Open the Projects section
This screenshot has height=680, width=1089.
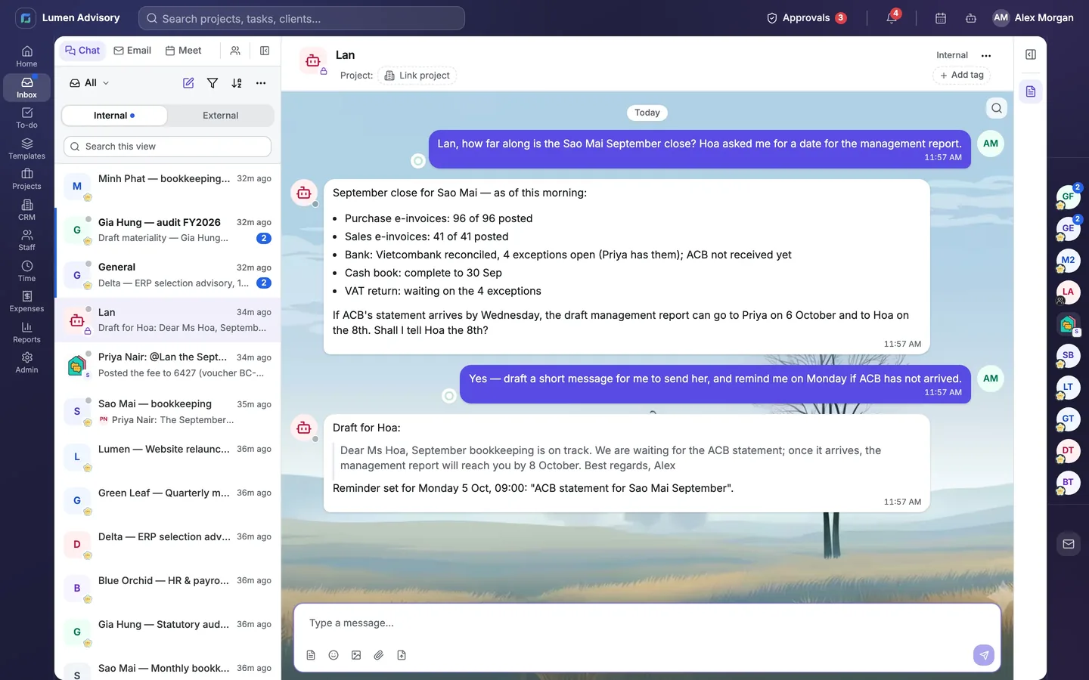click(26, 179)
